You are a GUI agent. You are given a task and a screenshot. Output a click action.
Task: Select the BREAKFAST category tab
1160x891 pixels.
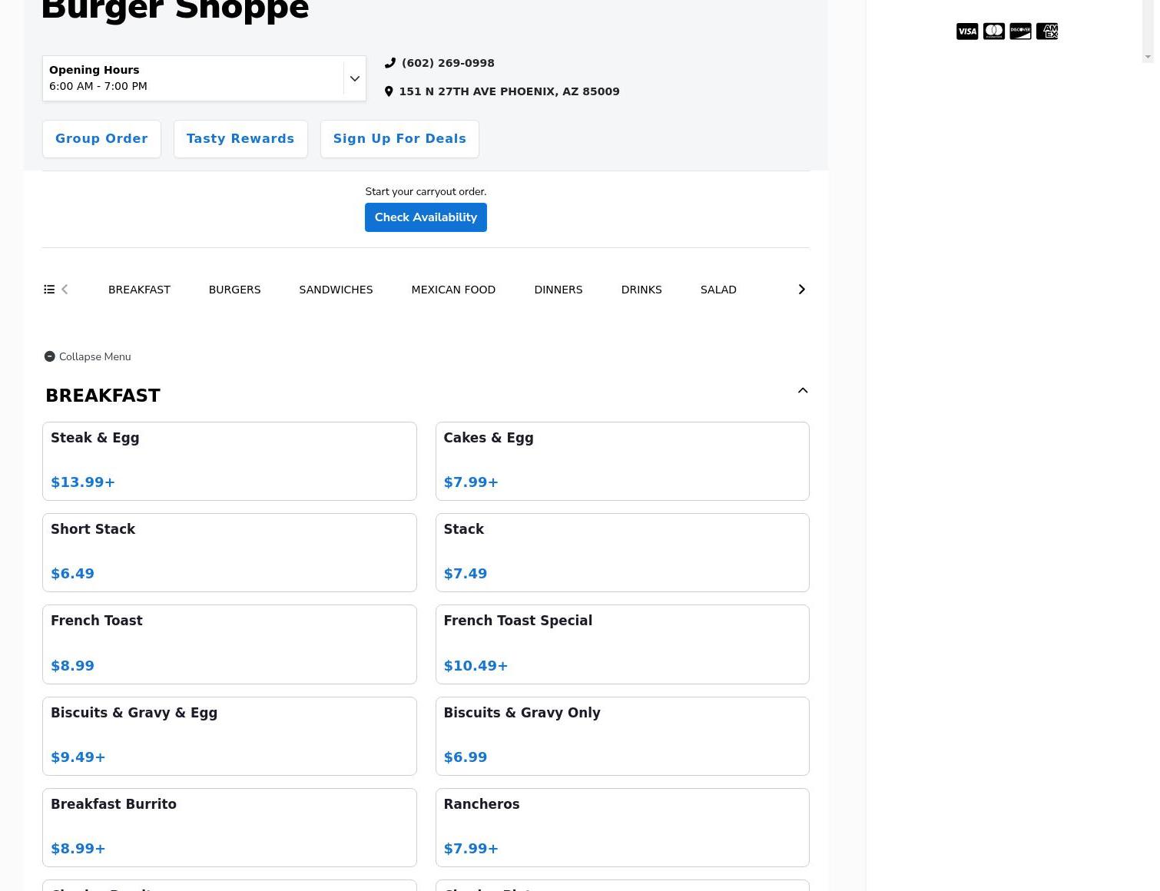coord(139,290)
